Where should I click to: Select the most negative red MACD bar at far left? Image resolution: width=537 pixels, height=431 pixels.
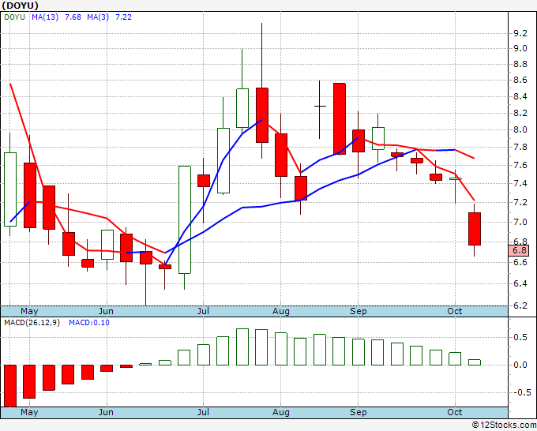[10, 385]
